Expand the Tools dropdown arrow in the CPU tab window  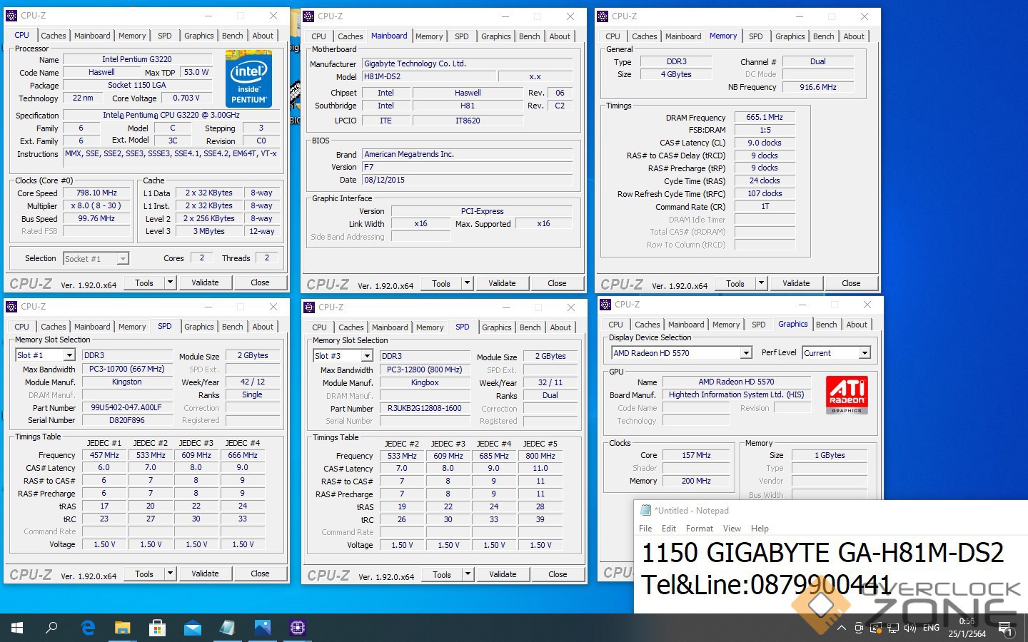(170, 282)
